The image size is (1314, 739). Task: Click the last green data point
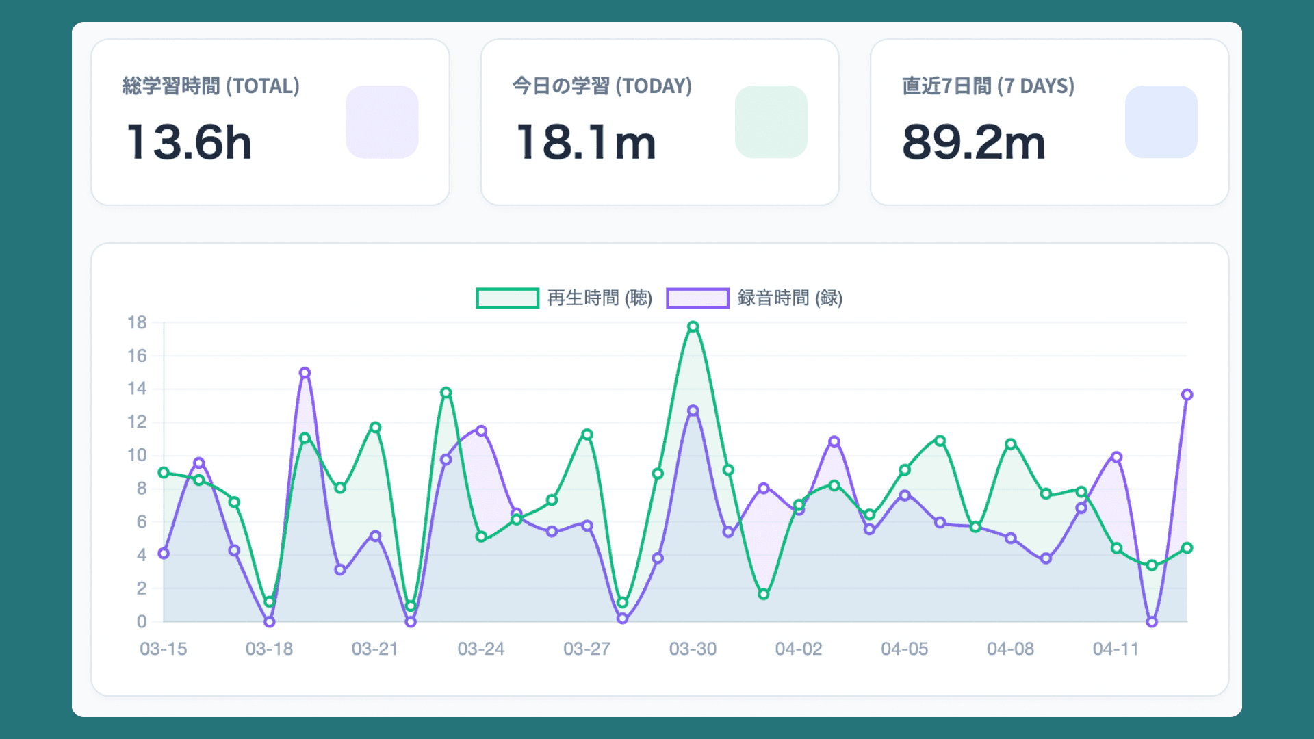coord(1187,548)
